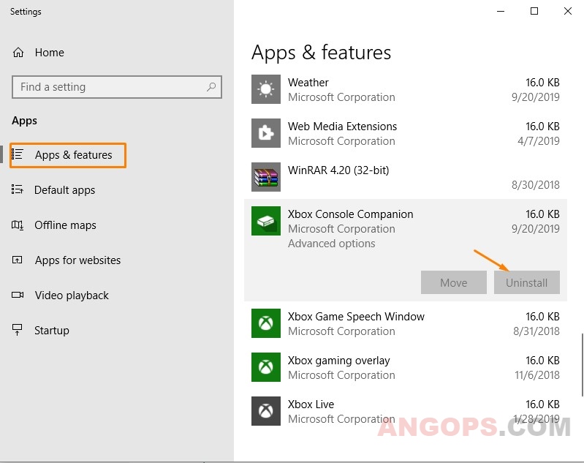Click the Default apps icon
This screenshot has height=463, width=584.
tap(18, 189)
